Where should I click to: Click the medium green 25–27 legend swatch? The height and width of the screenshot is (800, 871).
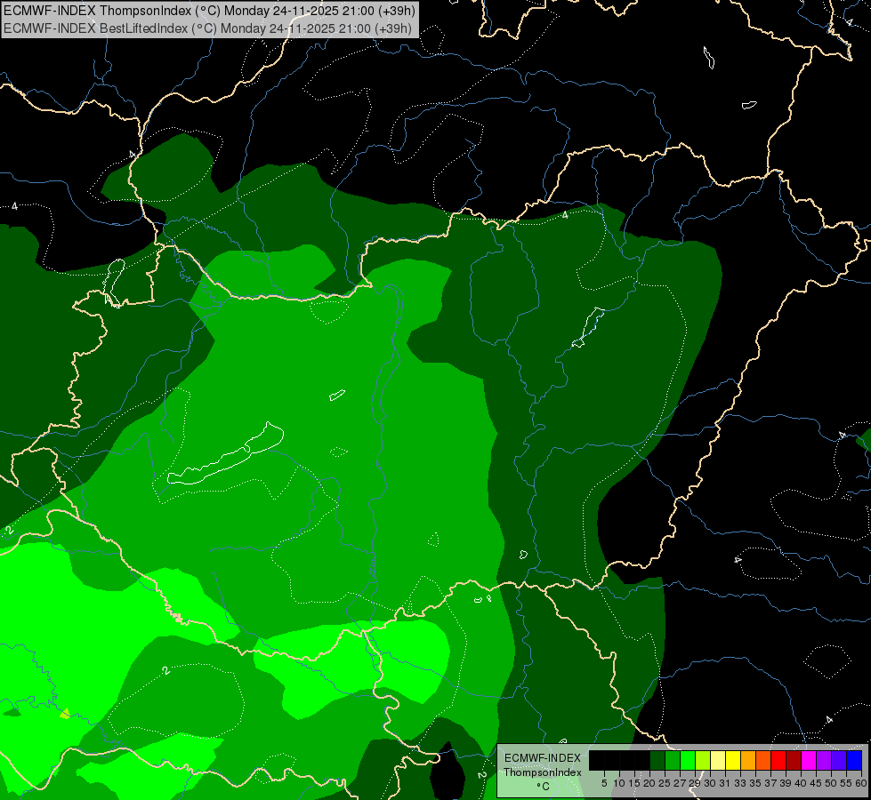pos(673,760)
